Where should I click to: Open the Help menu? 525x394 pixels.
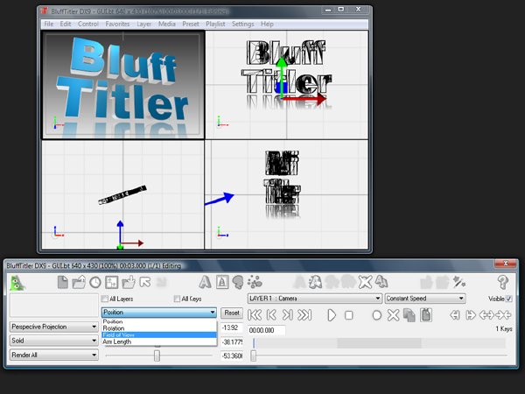(267, 25)
